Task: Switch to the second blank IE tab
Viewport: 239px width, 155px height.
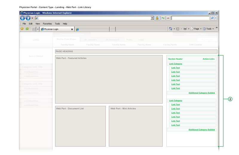Action: [x=92, y=29]
